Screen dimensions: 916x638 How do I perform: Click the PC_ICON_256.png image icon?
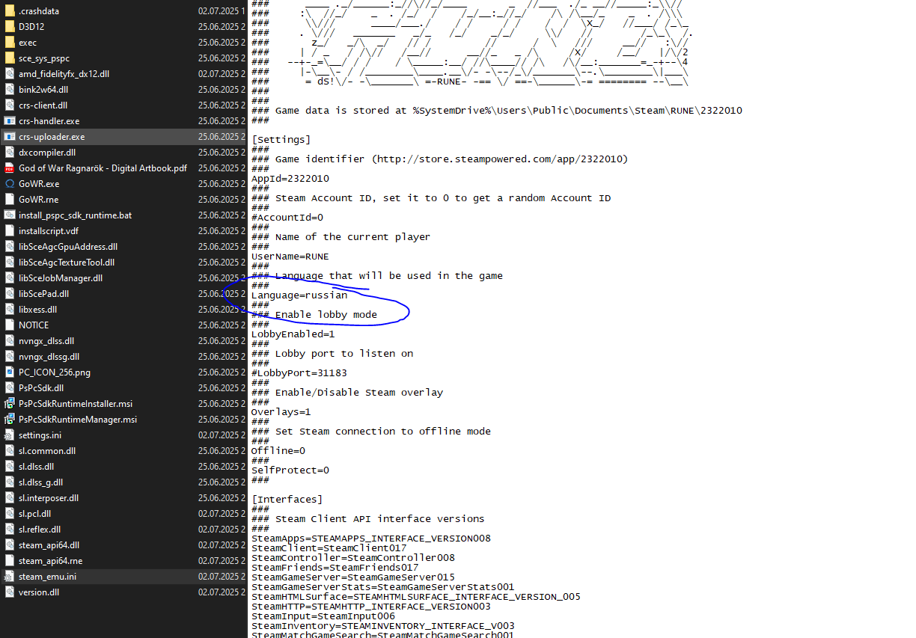click(10, 372)
